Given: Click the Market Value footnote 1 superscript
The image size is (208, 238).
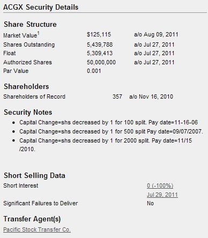Looking at the screenshot, I should 38,33.
